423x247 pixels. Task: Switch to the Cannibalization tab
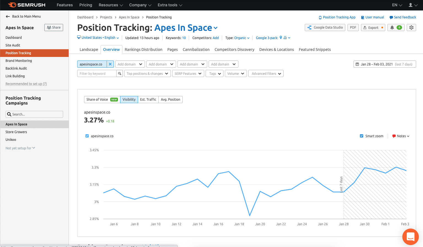(x=196, y=50)
